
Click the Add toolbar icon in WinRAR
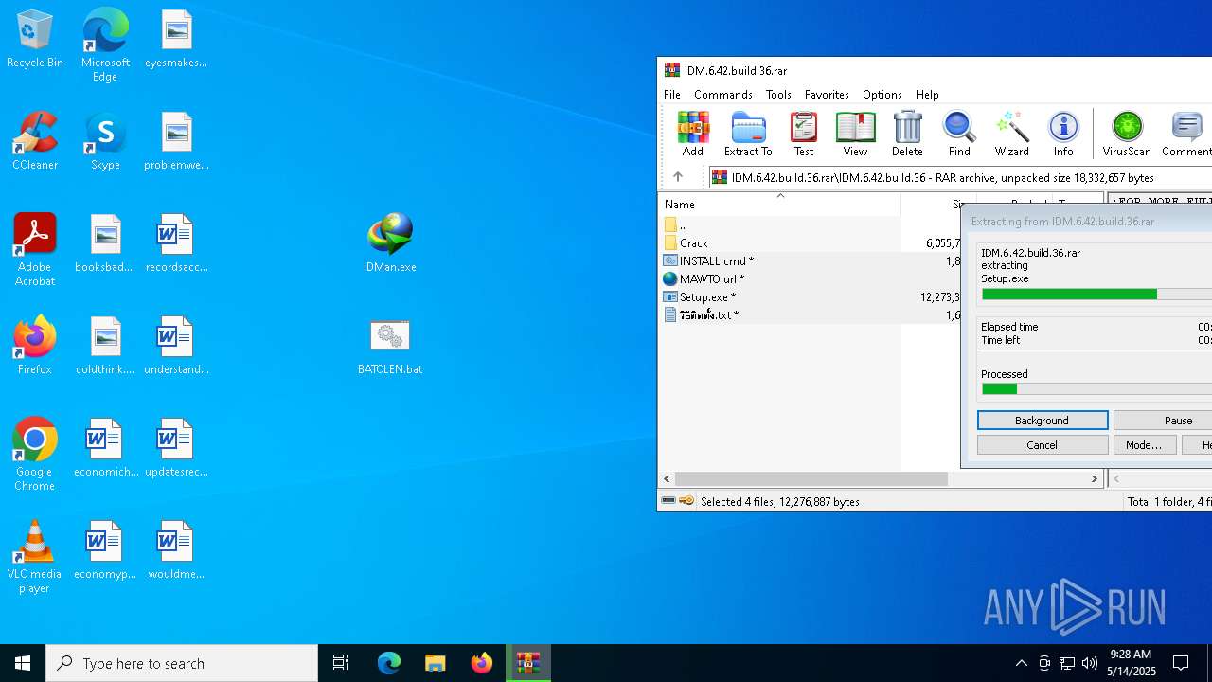pos(693,134)
